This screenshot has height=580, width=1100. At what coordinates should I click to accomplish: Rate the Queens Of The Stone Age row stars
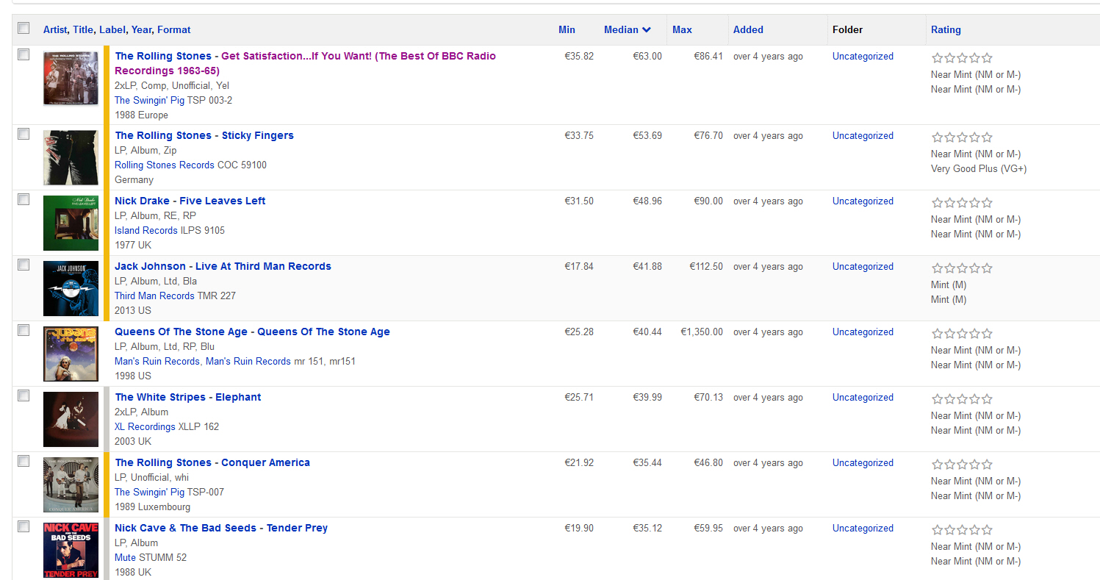962,333
